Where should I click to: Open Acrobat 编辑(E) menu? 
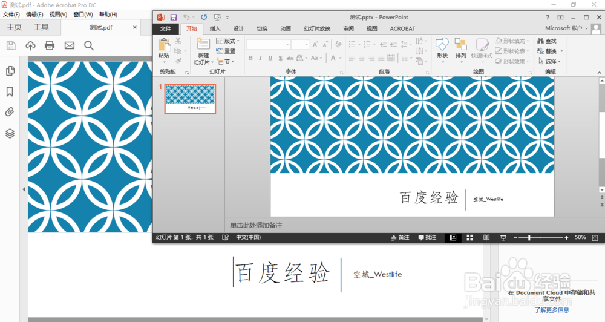pos(34,15)
